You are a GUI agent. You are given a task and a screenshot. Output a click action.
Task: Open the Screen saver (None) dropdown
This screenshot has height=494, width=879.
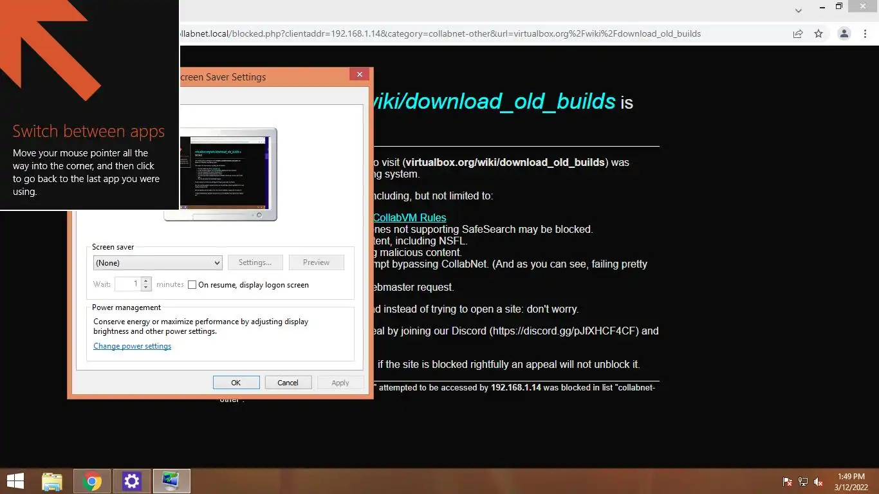(x=158, y=262)
